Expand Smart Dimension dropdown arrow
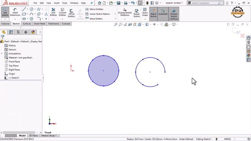251x141 pixels. point(15,19)
